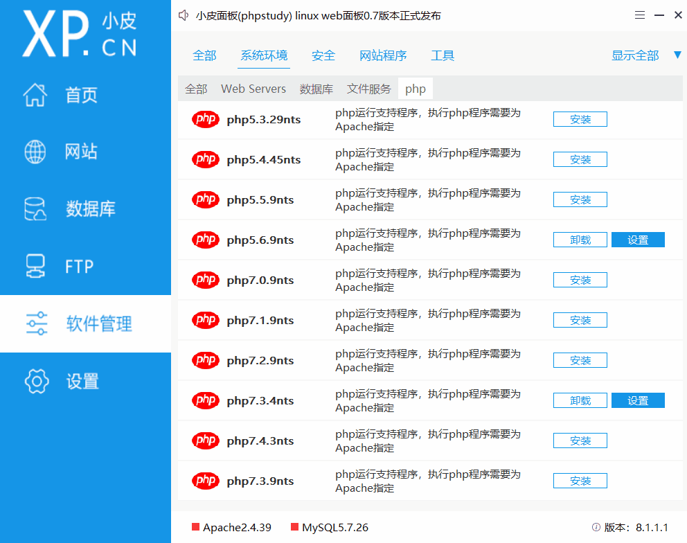
Task: Expand the 显示全部 dropdown arrow
Action: [677, 55]
